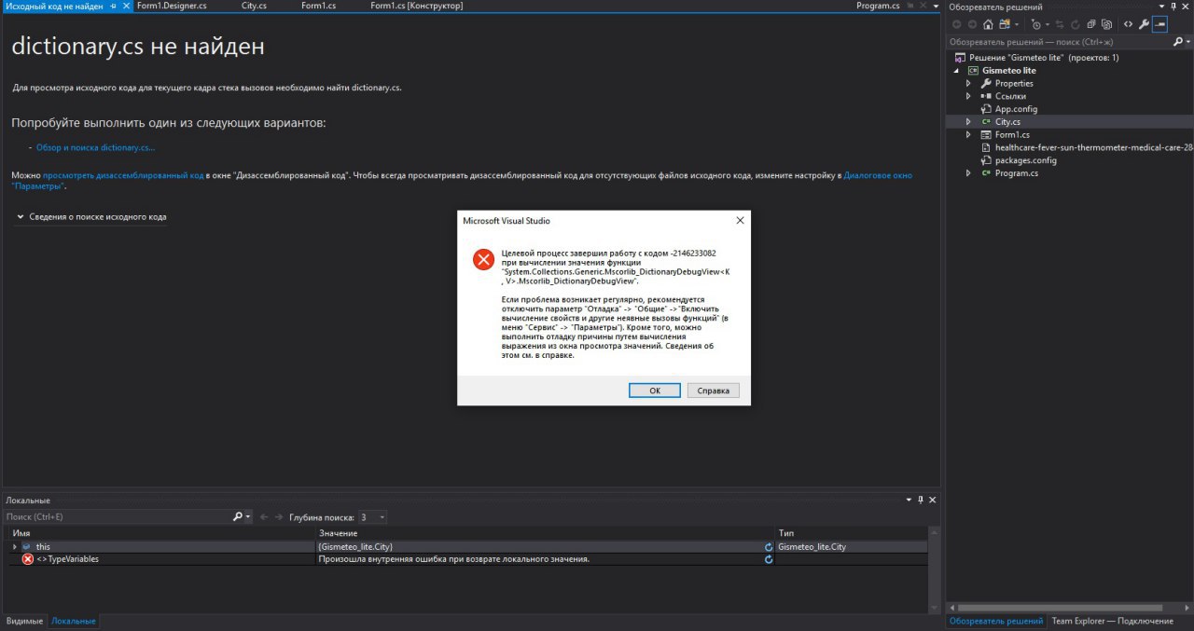Switch to the Form1.Designer.cs tab

pos(172,7)
